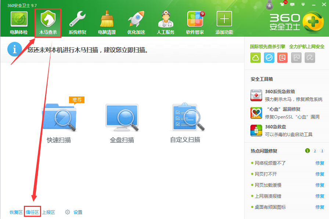Viewport: 329px width, 219px height.
Task: Open the 信任区 link
Action: tap(32, 212)
